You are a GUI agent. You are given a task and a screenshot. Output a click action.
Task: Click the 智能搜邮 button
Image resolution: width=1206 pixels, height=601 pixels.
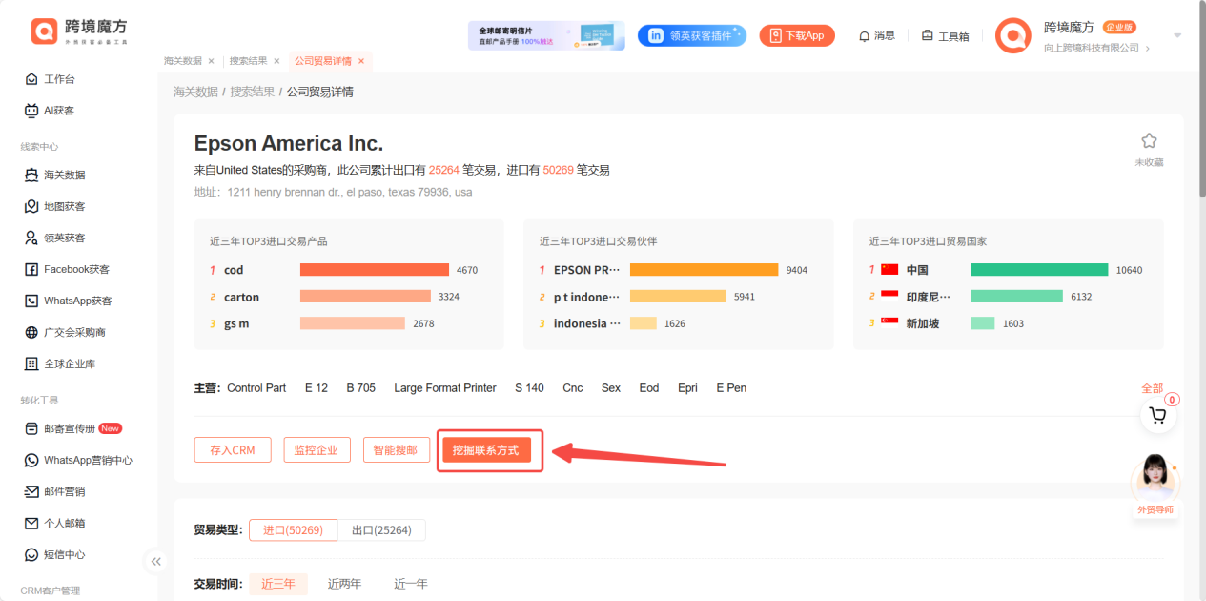pyautogui.click(x=397, y=450)
